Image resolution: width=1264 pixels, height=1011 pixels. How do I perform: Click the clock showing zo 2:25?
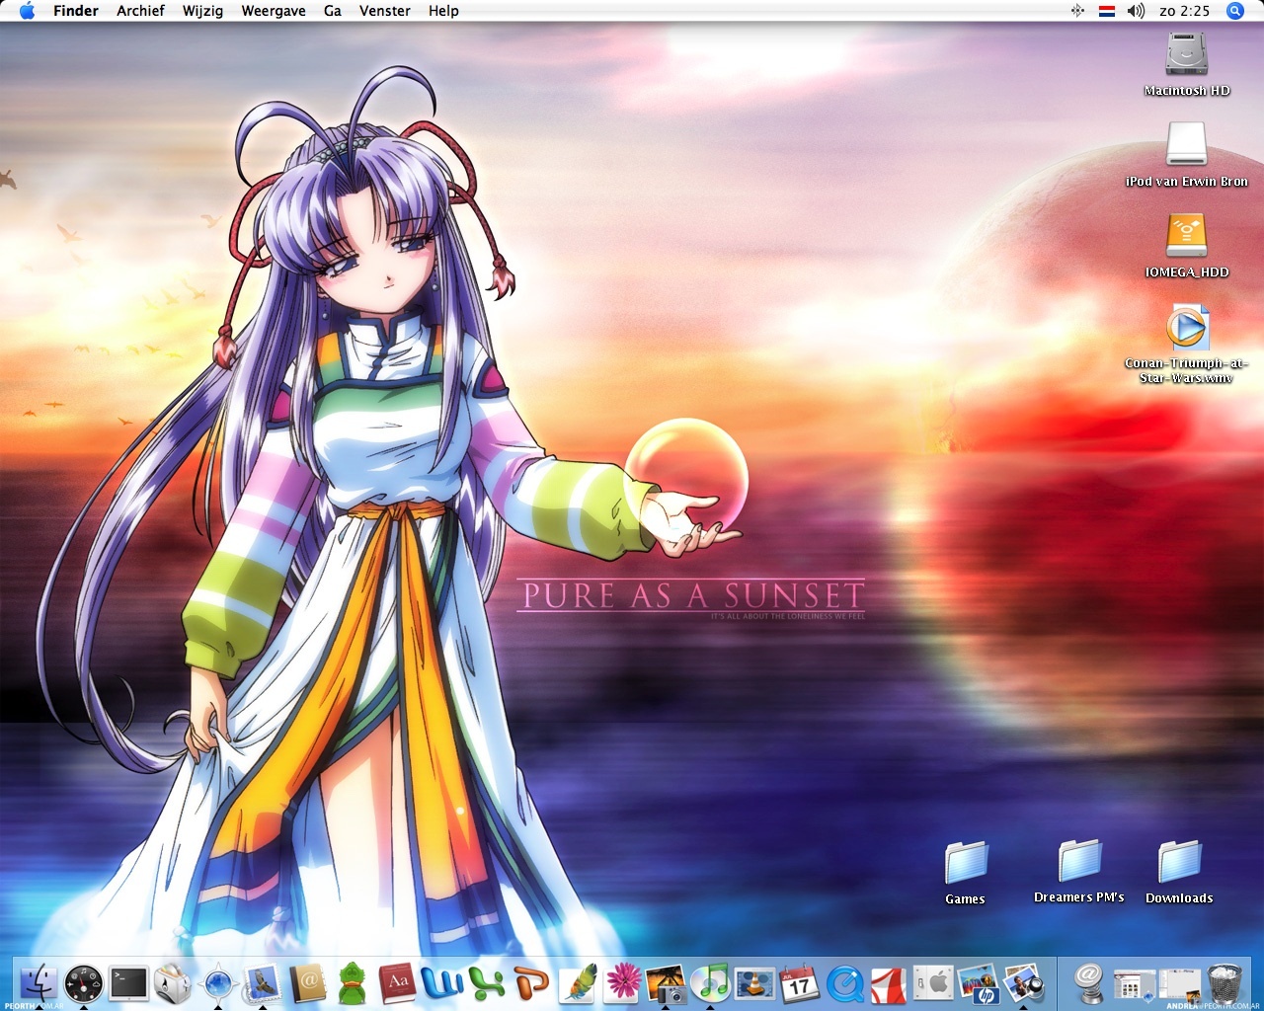tap(1185, 11)
